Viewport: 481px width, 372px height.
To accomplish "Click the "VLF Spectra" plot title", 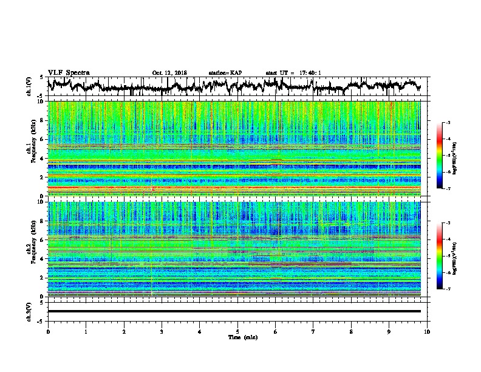I will (x=69, y=73).
